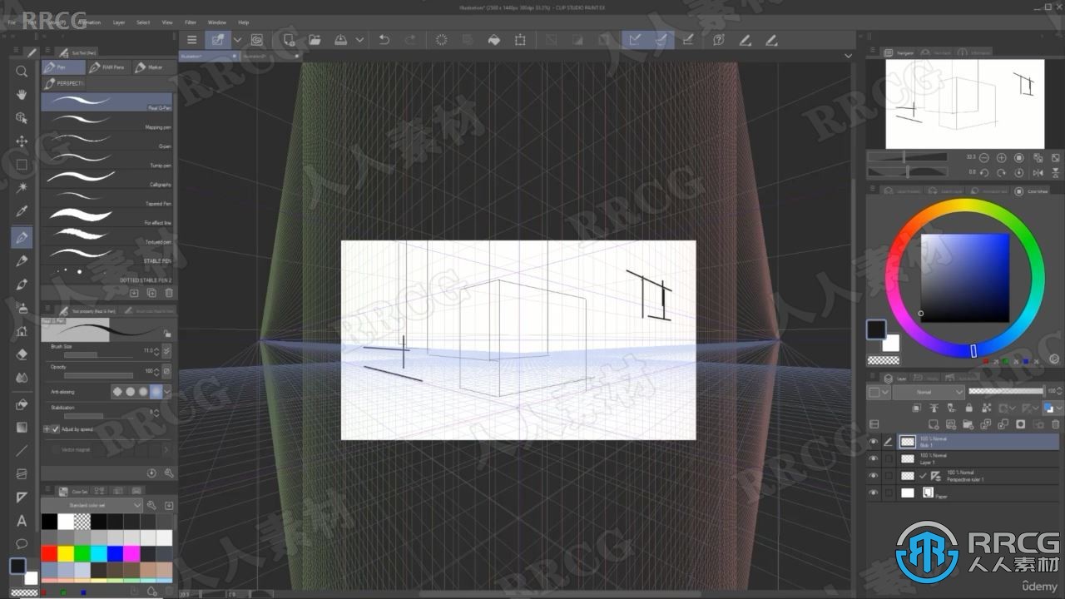Screen dimensions: 1065x599
Task: Select the Move layer tool
Action: [22, 141]
